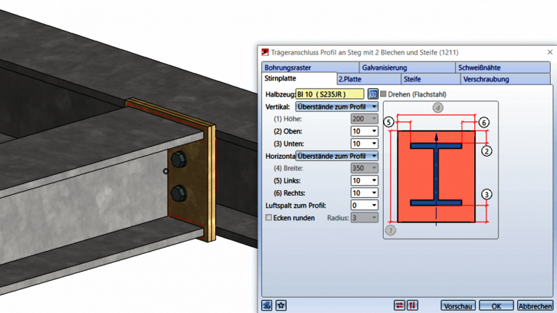Click the horizontal swap arrows icon
The width and height of the screenshot is (557, 313).
coord(399,305)
